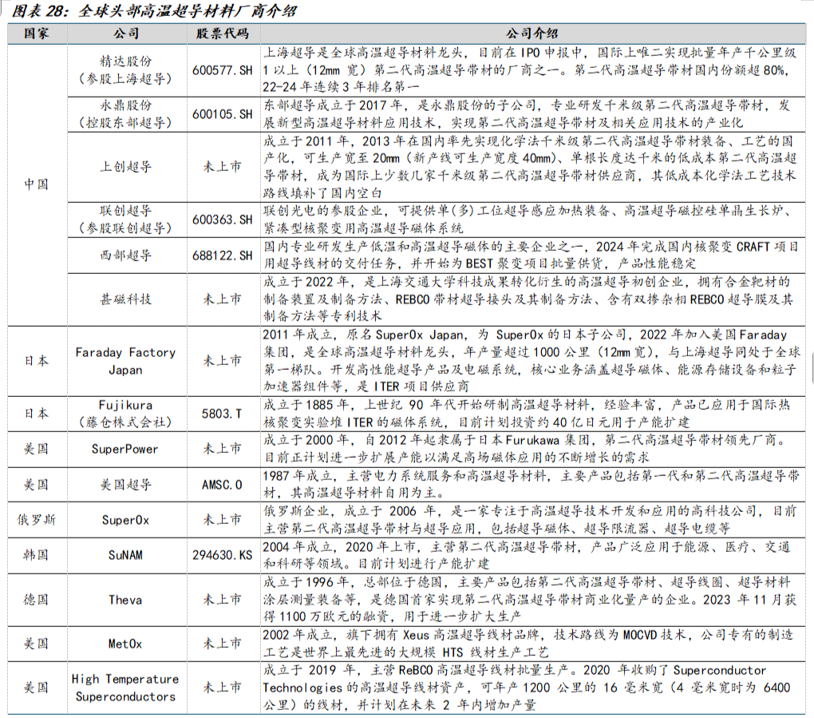The height and width of the screenshot is (718, 814).
Task: Click 日本 in the Fujikura row
Action: tap(37, 414)
